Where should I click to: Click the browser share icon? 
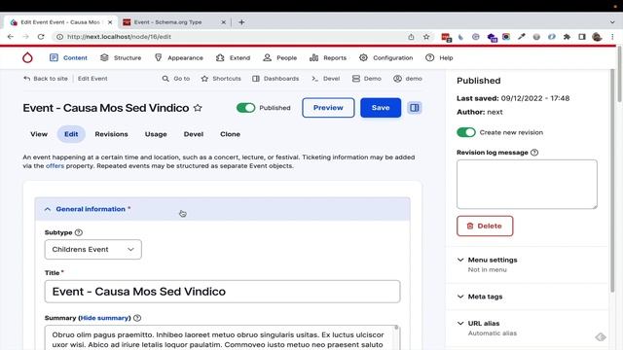[411, 37]
